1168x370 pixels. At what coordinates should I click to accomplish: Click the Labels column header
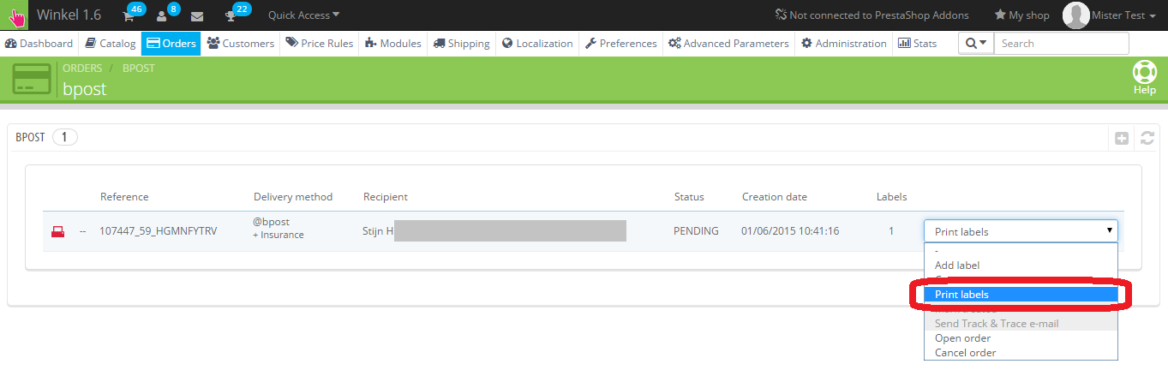coord(891,196)
